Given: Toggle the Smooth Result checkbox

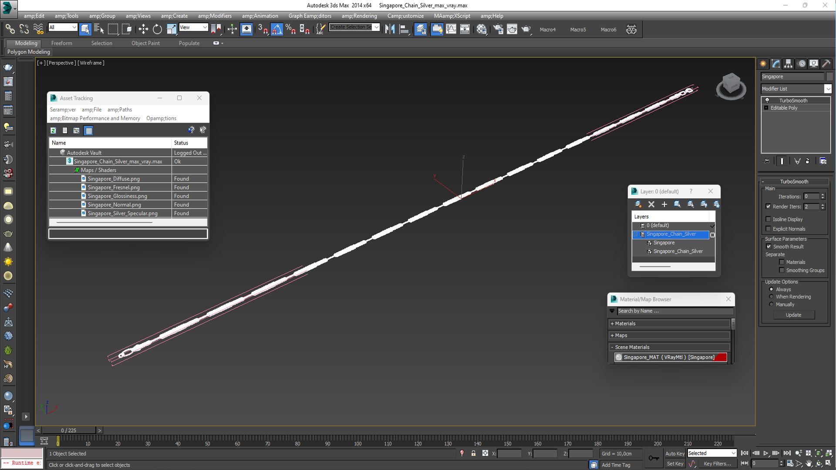Looking at the screenshot, I should pos(769,247).
